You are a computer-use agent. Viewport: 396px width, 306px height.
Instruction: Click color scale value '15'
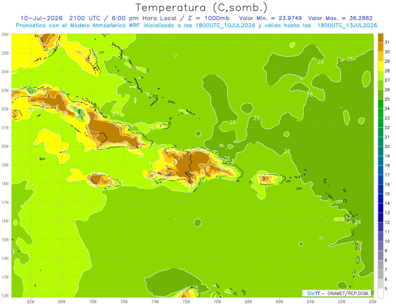pyautogui.click(x=387, y=194)
